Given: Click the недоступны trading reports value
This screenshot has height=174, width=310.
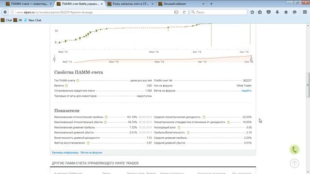Looking at the screenshot, I should pos(144,96).
